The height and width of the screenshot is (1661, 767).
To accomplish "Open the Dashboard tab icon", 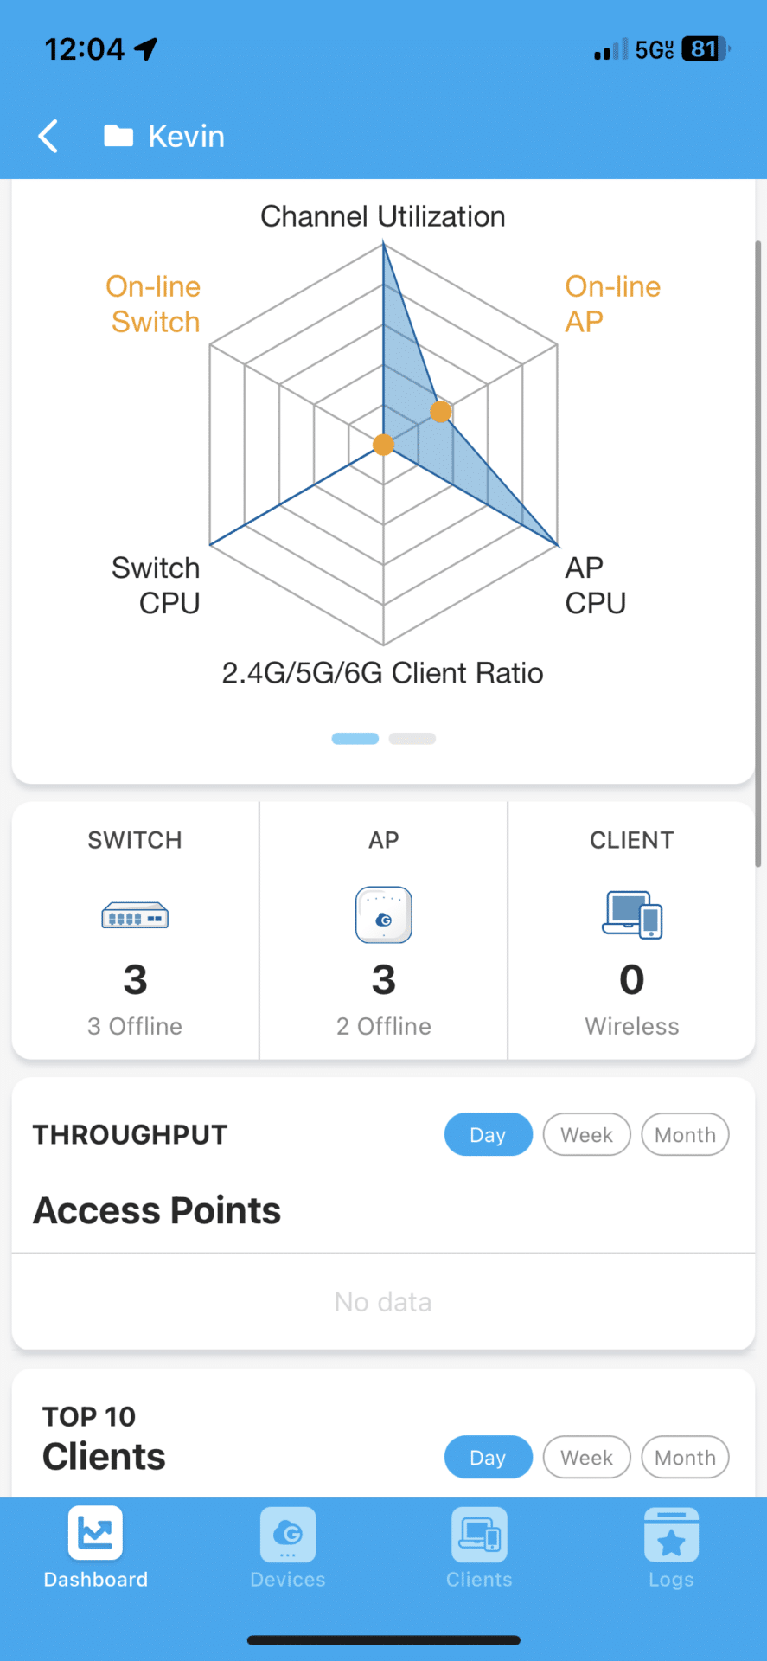I will point(95,1533).
